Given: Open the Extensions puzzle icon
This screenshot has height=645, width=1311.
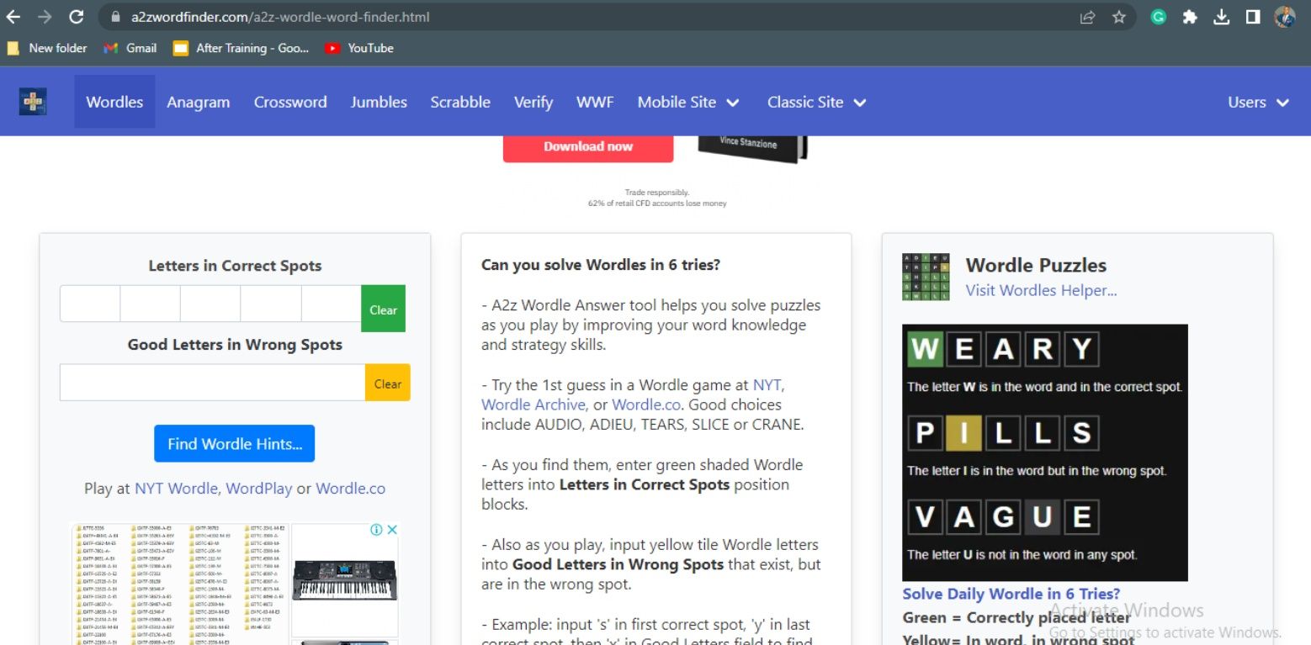Looking at the screenshot, I should click(x=1190, y=17).
